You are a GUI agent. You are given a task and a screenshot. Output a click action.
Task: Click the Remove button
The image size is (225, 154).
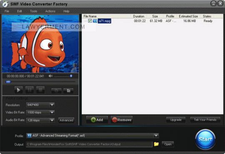(x=122, y=120)
